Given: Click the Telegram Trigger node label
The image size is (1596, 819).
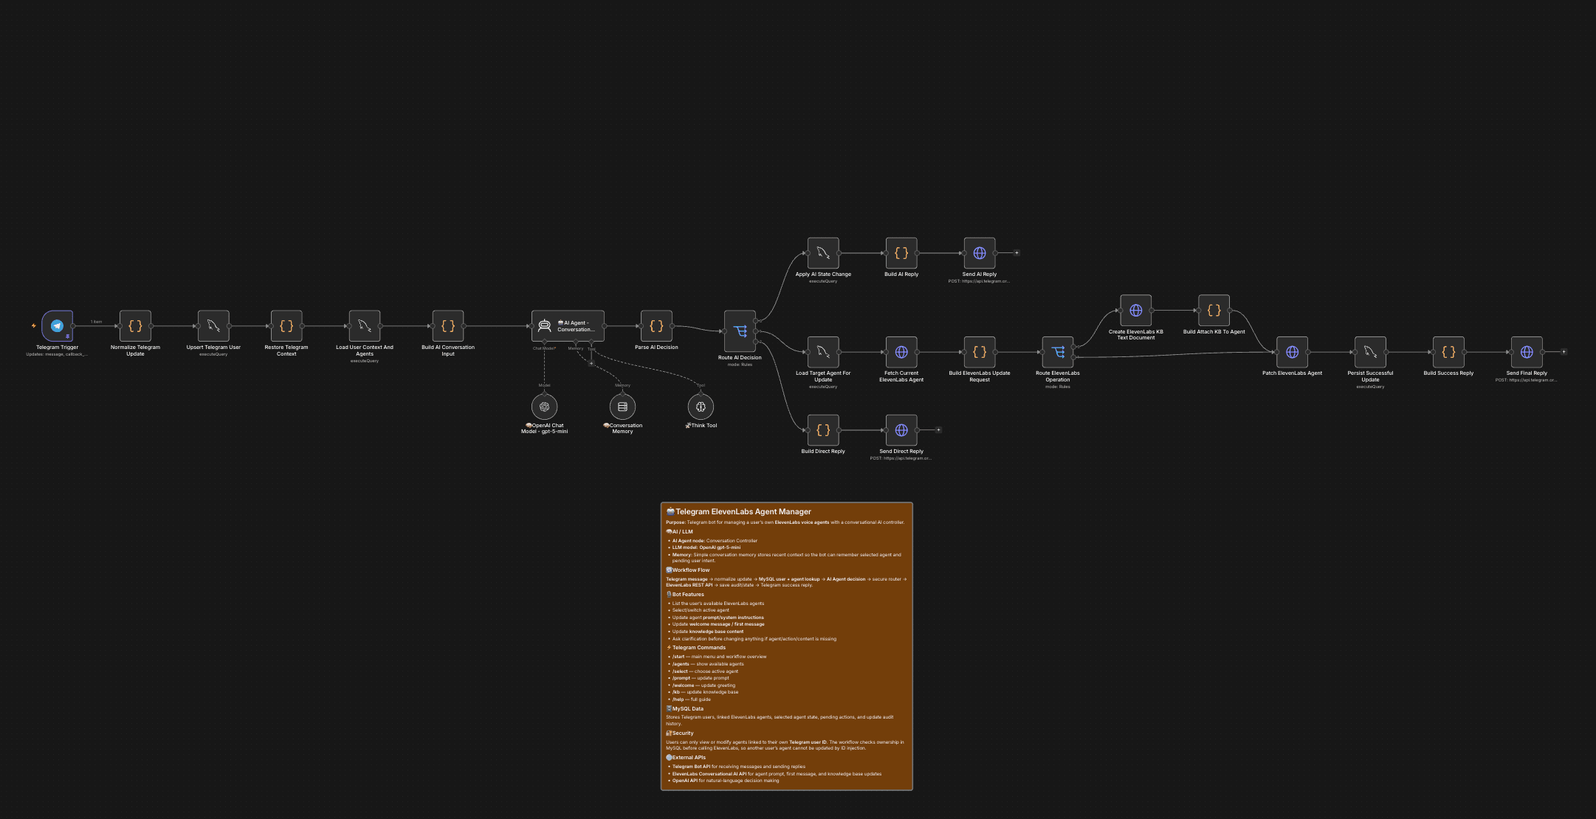Looking at the screenshot, I should pyautogui.click(x=57, y=348).
